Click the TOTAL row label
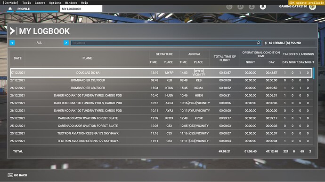325x182 pixels. tap(18, 151)
